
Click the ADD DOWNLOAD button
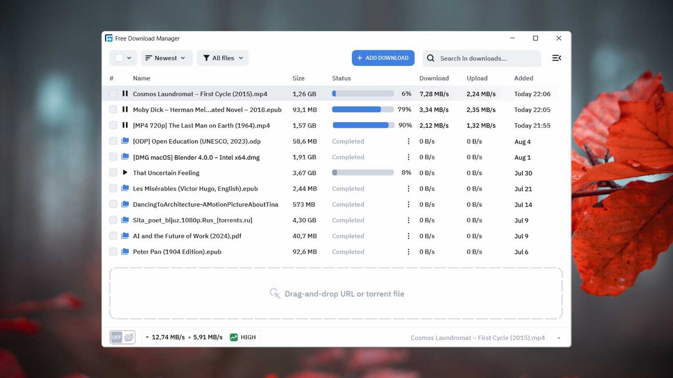(x=383, y=58)
